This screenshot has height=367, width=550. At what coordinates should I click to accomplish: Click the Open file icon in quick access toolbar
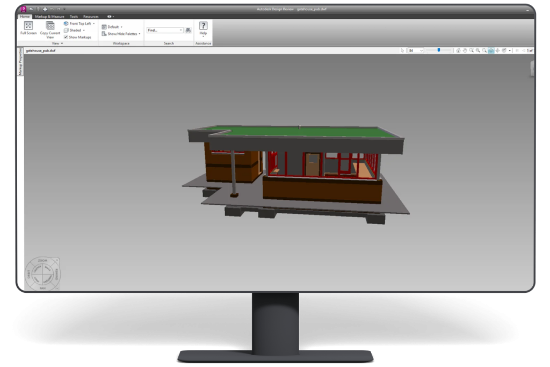tap(31, 9)
